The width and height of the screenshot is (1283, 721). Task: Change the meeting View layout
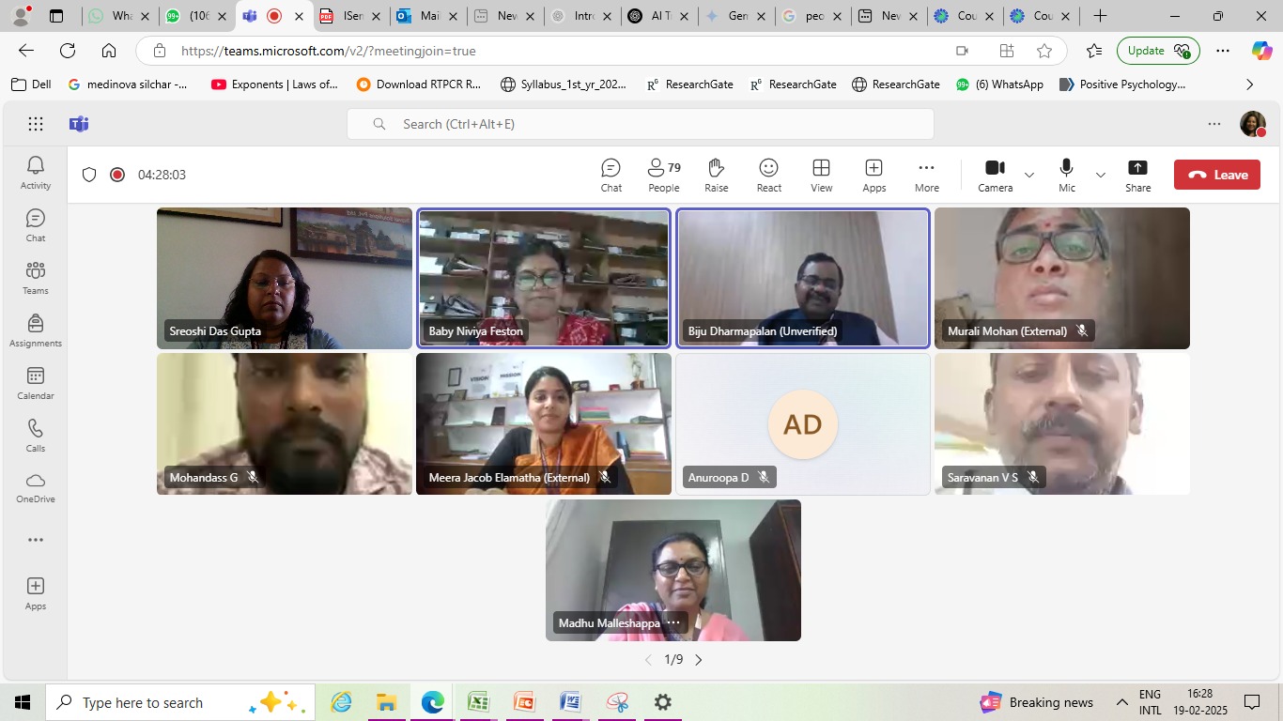(x=822, y=175)
